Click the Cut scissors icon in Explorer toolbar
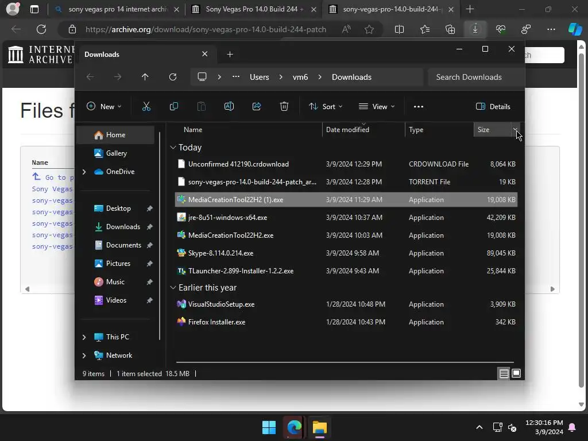The width and height of the screenshot is (588, 441). pyautogui.click(x=146, y=106)
